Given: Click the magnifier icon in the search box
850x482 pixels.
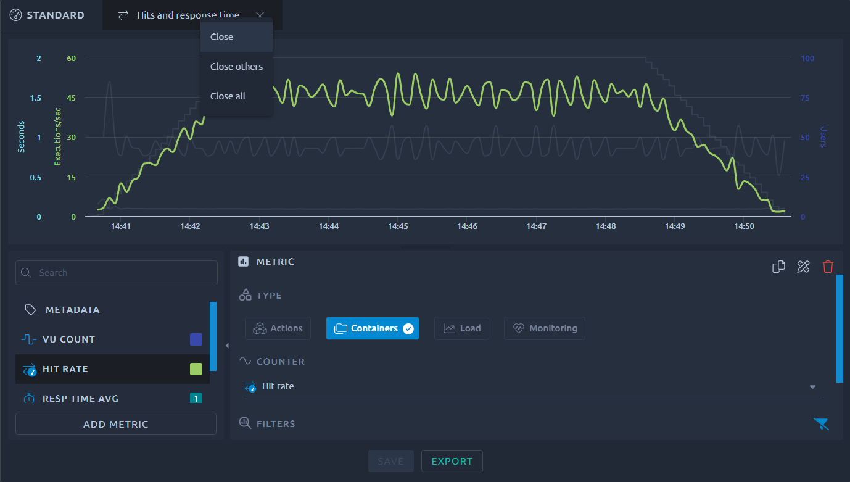Looking at the screenshot, I should (x=27, y=273).
